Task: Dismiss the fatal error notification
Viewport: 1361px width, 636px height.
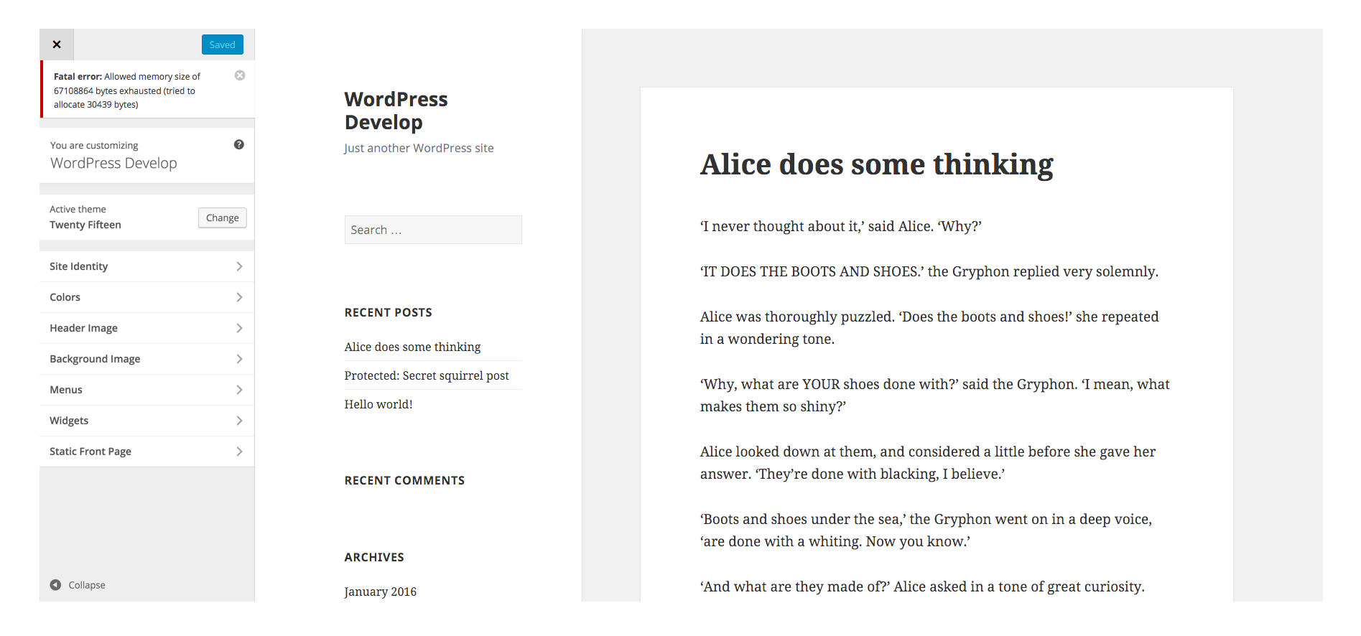Action: tap(240, 75)
